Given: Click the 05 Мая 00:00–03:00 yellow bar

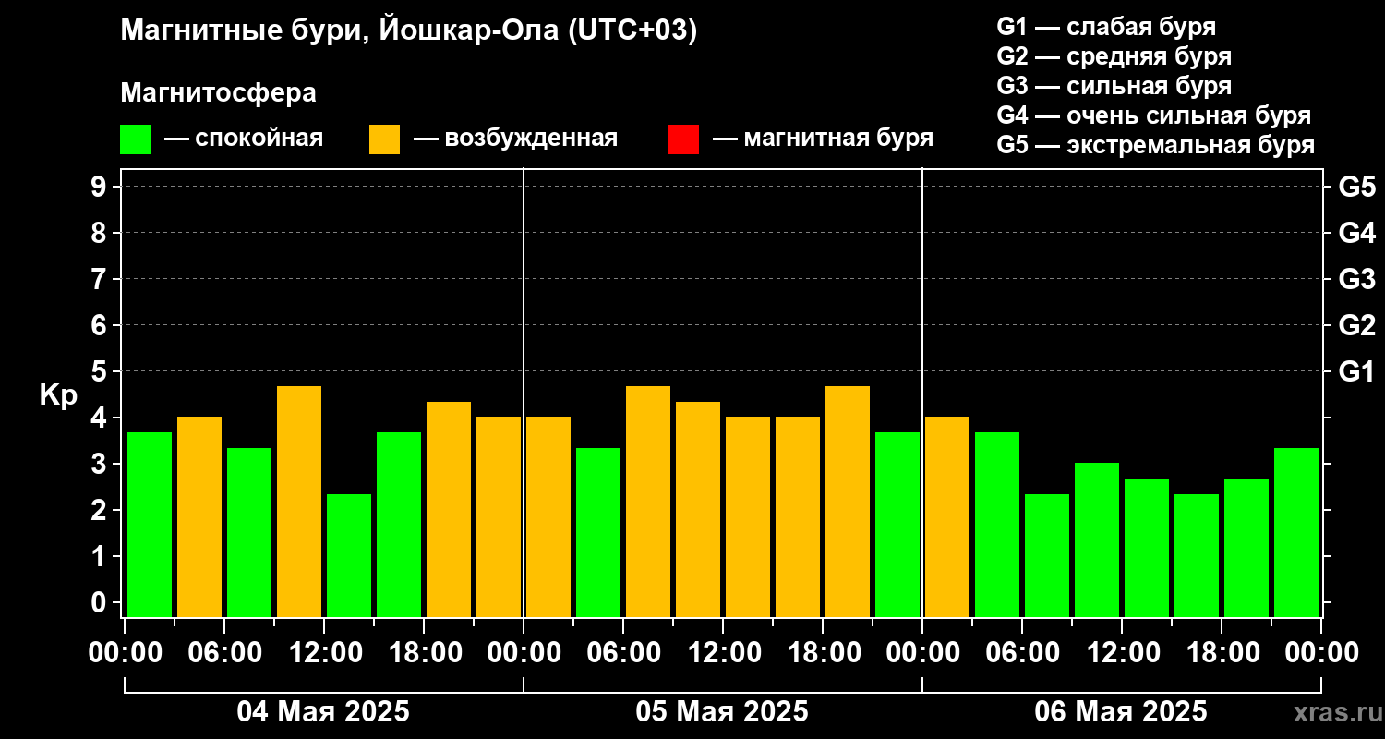Looking at the screenshot, I should pyautogui.click(x=548, y=516).
